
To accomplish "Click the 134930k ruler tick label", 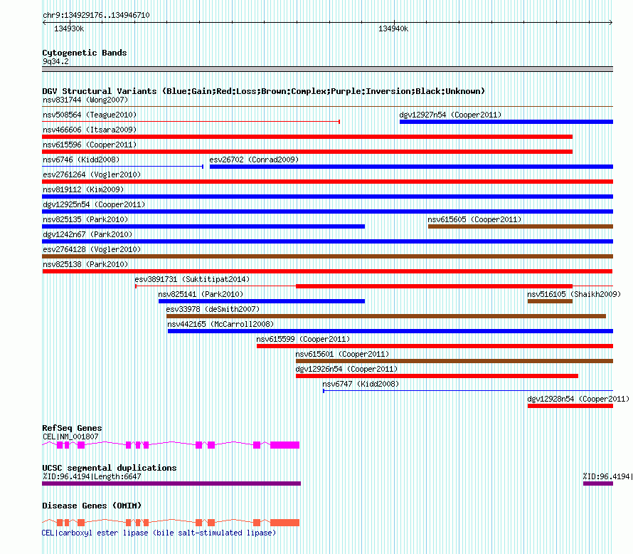I will click(69, 28).
